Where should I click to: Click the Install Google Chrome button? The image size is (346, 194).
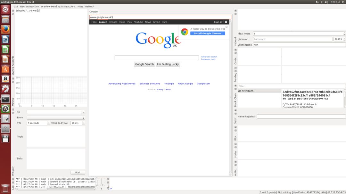tap(208, 34)
